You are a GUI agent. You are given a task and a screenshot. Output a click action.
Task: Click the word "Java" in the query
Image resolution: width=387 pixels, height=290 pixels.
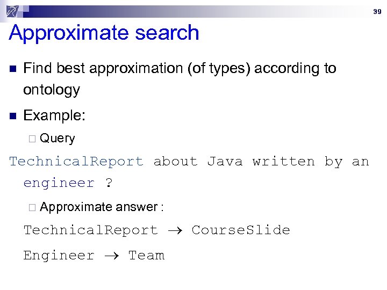point(225,162)
